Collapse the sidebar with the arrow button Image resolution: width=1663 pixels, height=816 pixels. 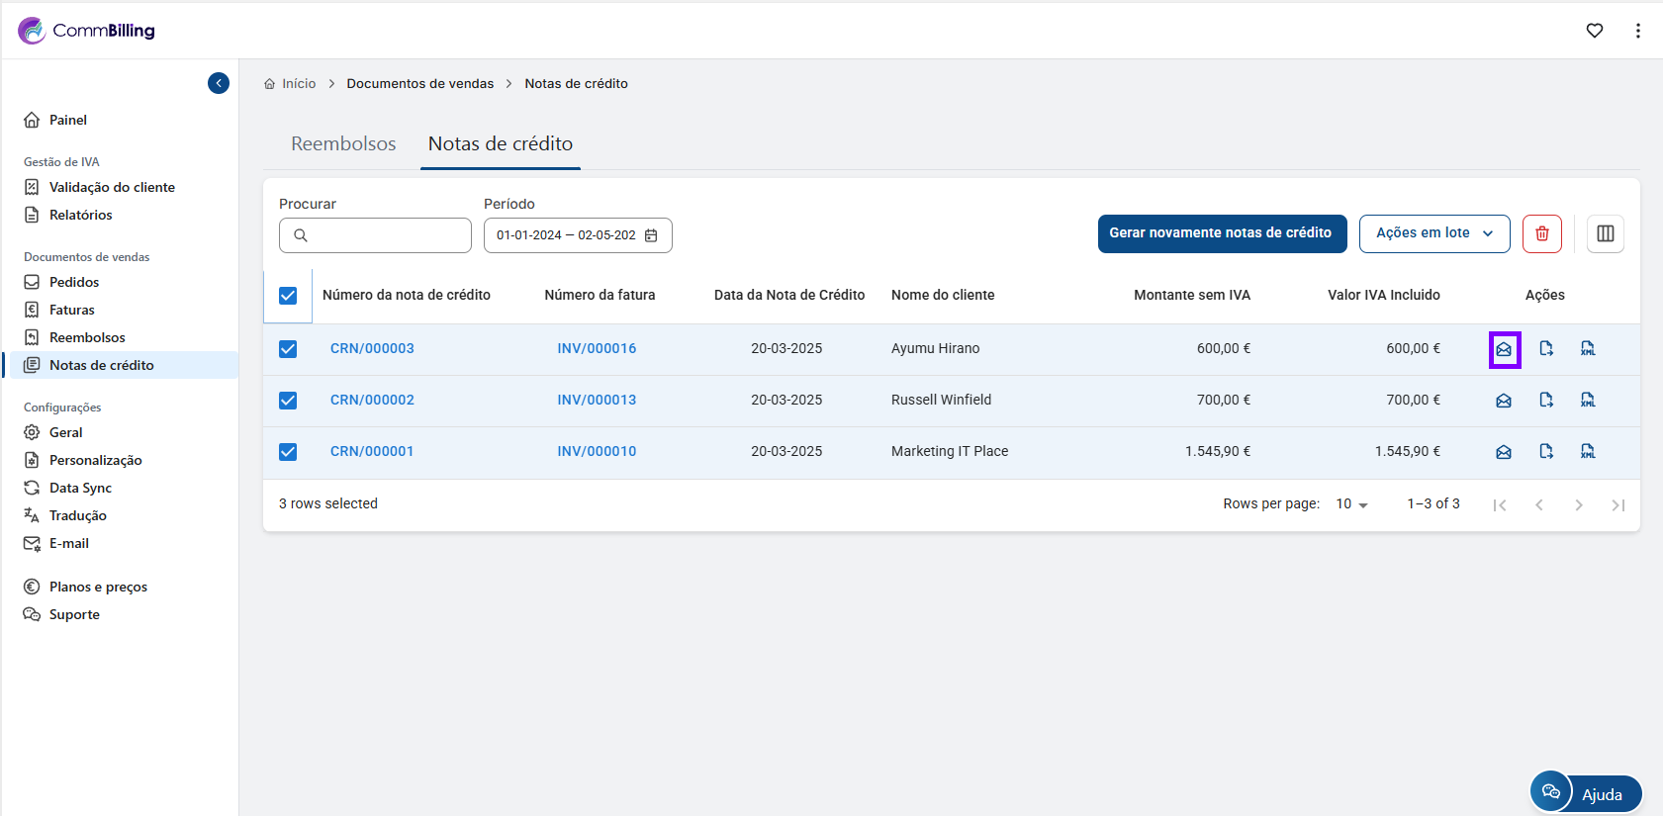[x=219, y=83]
